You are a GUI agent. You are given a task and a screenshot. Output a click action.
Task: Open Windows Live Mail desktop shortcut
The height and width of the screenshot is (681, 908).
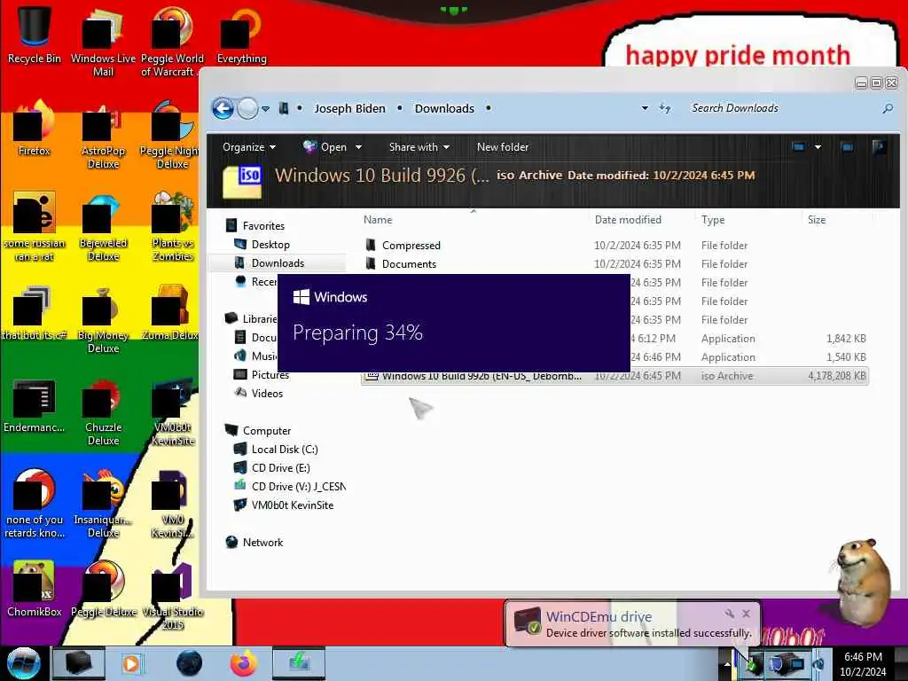tap(103, 42)
